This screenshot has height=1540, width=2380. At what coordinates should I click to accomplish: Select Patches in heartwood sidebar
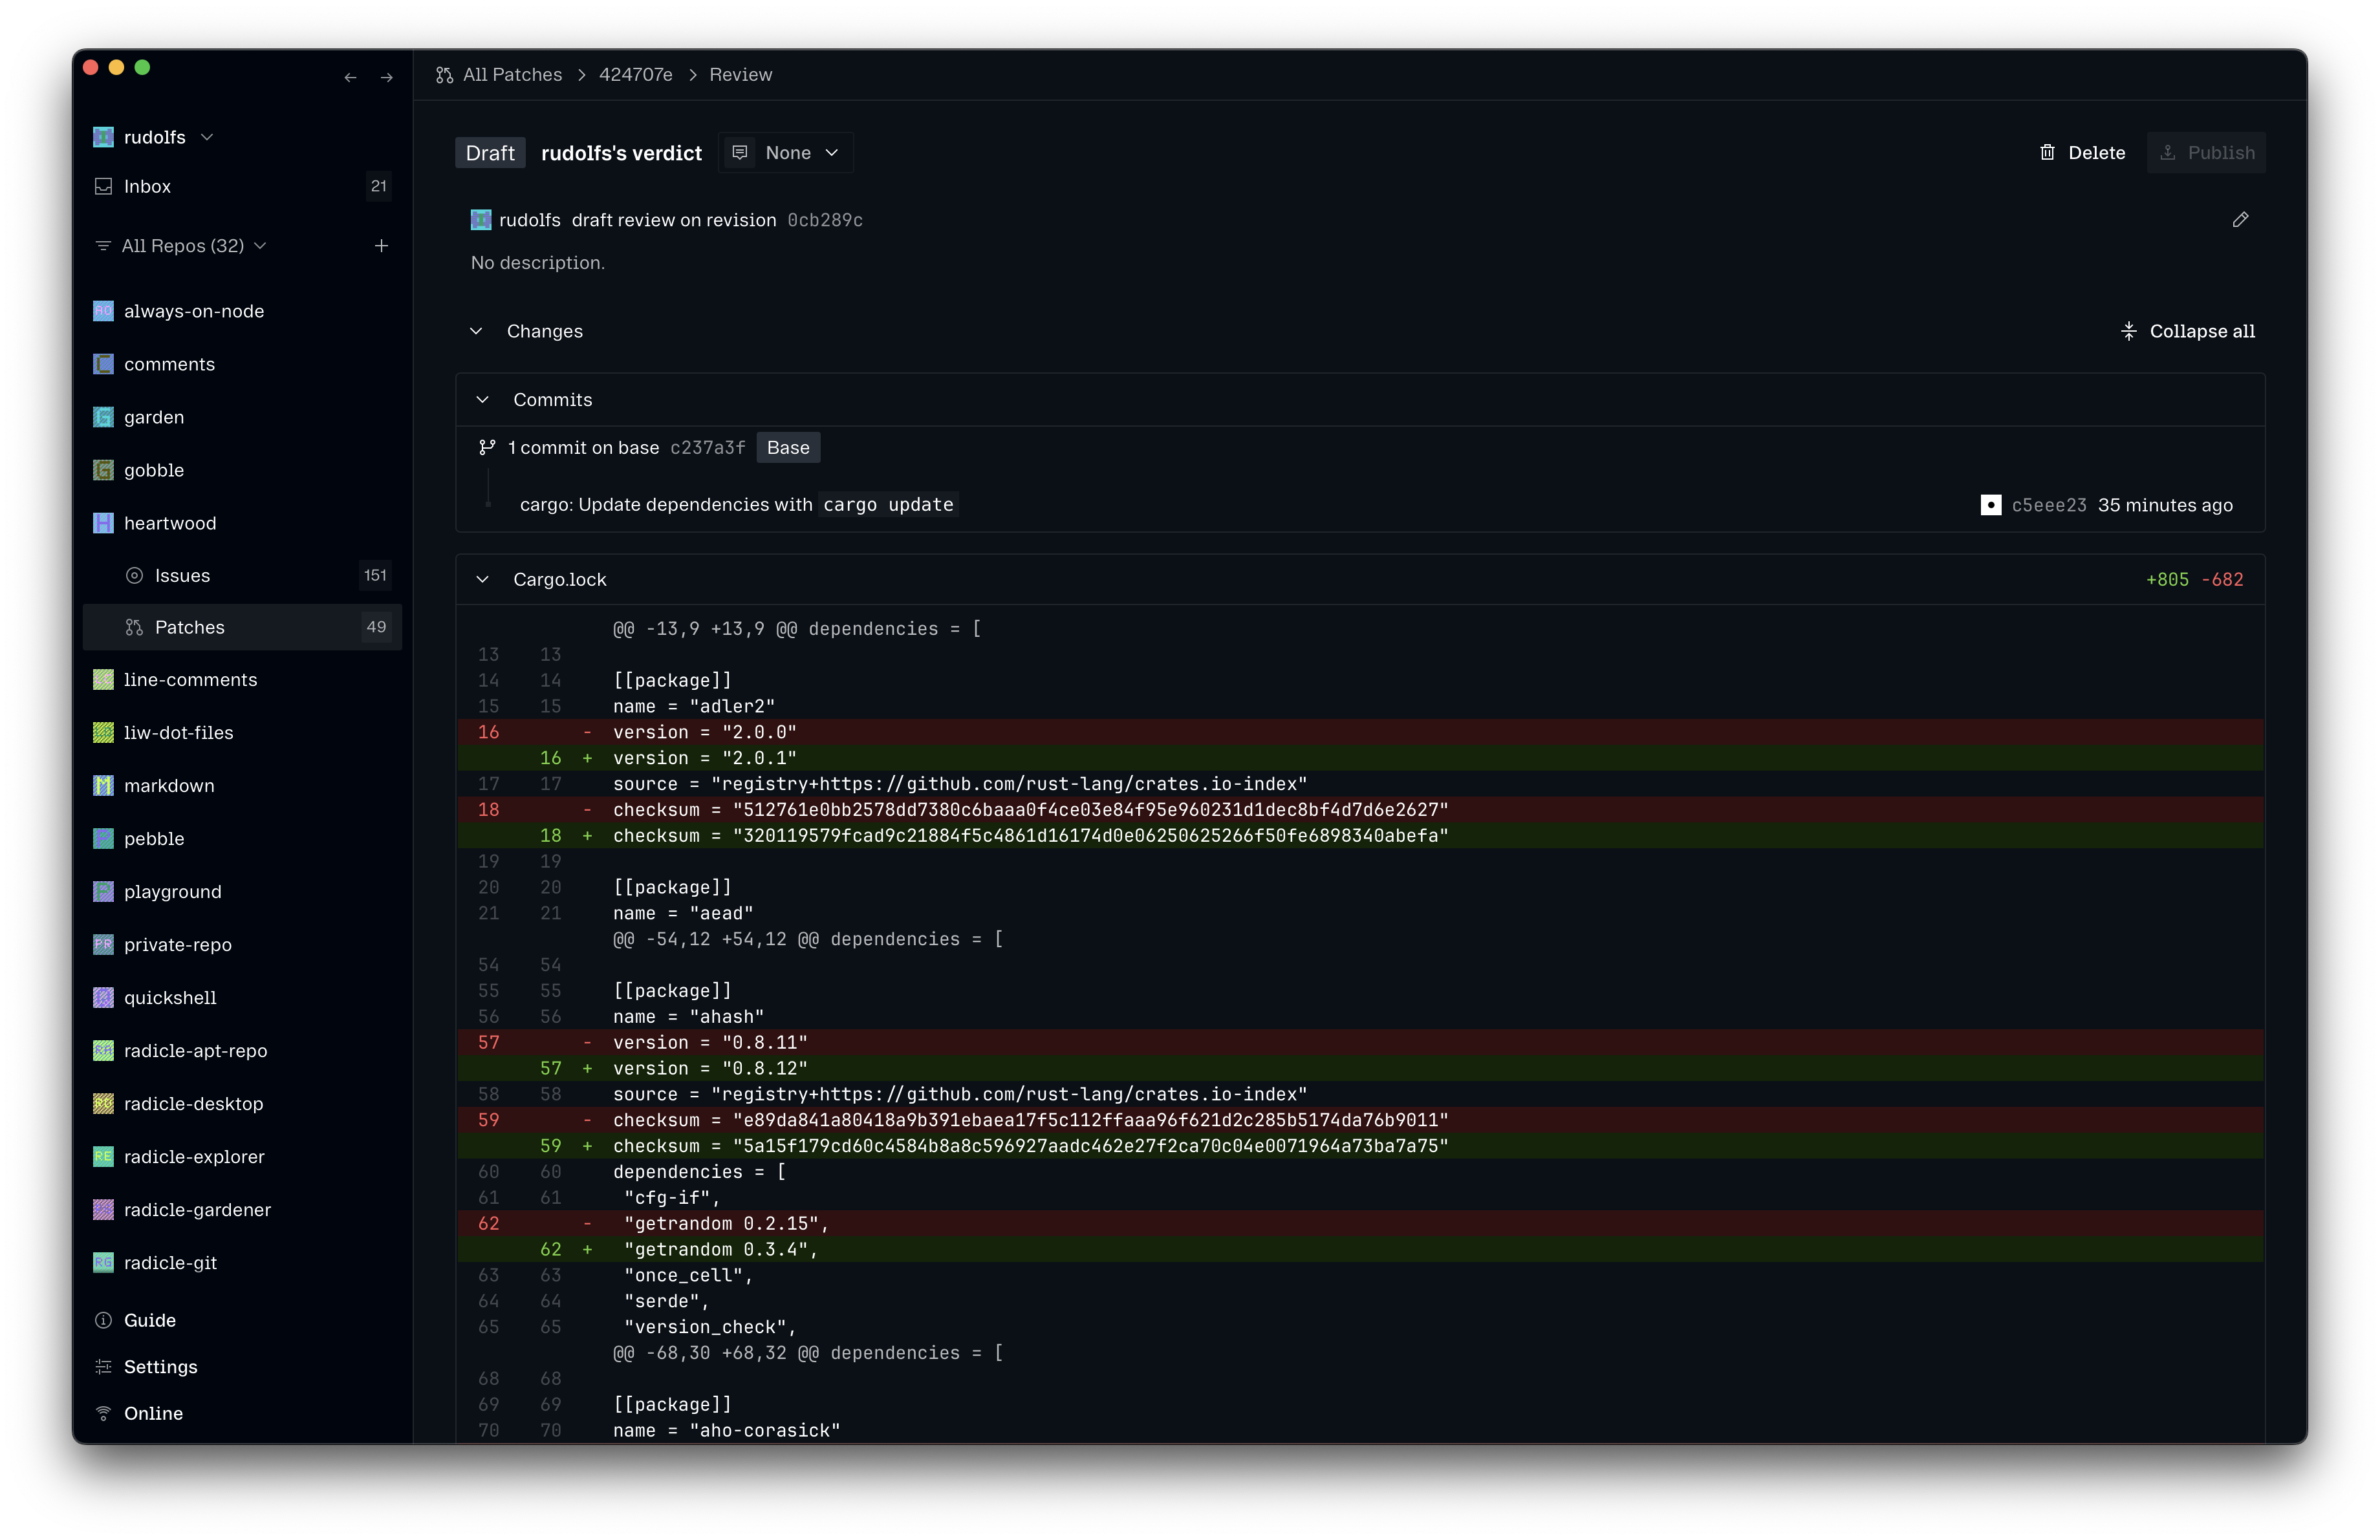(190, 628)
